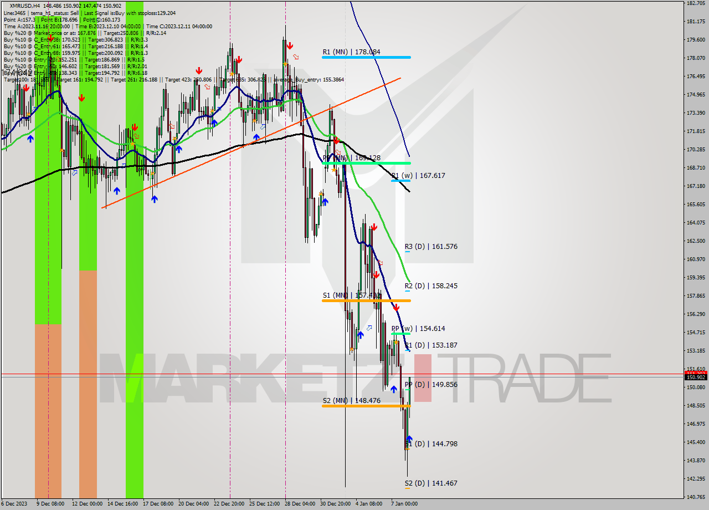Select the 30 Dec 20:00 date label
Screen dimensions: 709x510
click(335, 503)
